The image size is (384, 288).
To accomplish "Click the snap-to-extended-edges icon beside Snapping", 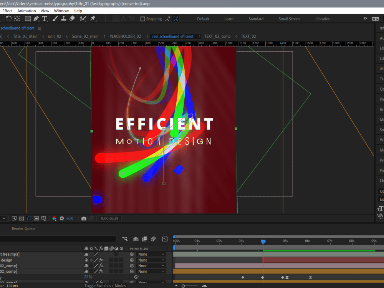I will coord(167,19).
